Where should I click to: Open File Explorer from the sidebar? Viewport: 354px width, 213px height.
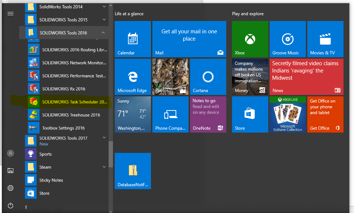tap(10, 171)
